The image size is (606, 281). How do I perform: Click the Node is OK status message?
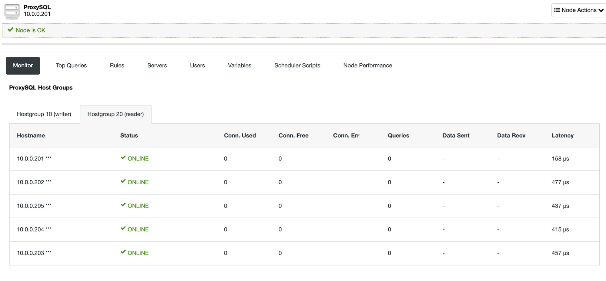30,30
